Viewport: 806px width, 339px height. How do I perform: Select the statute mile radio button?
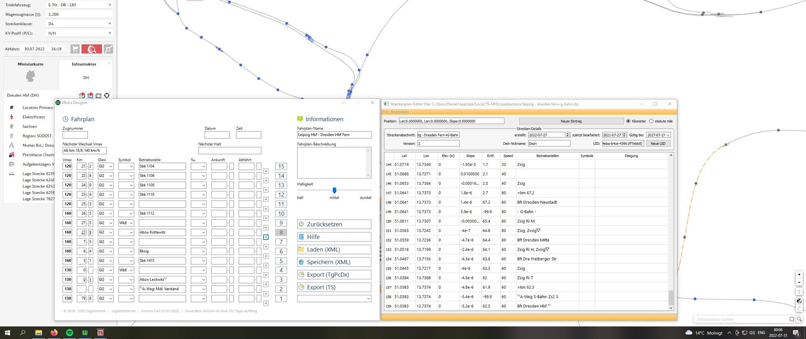pyautogui.click(x=651, y=121)
